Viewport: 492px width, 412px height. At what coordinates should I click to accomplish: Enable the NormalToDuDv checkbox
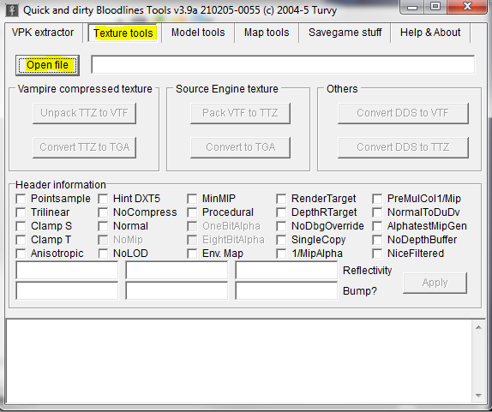pyautogui.click(x=377, y=212)
